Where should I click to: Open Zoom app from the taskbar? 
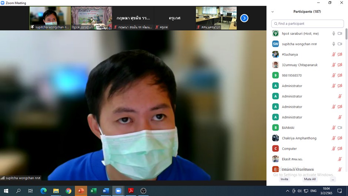tap(118, 191)
